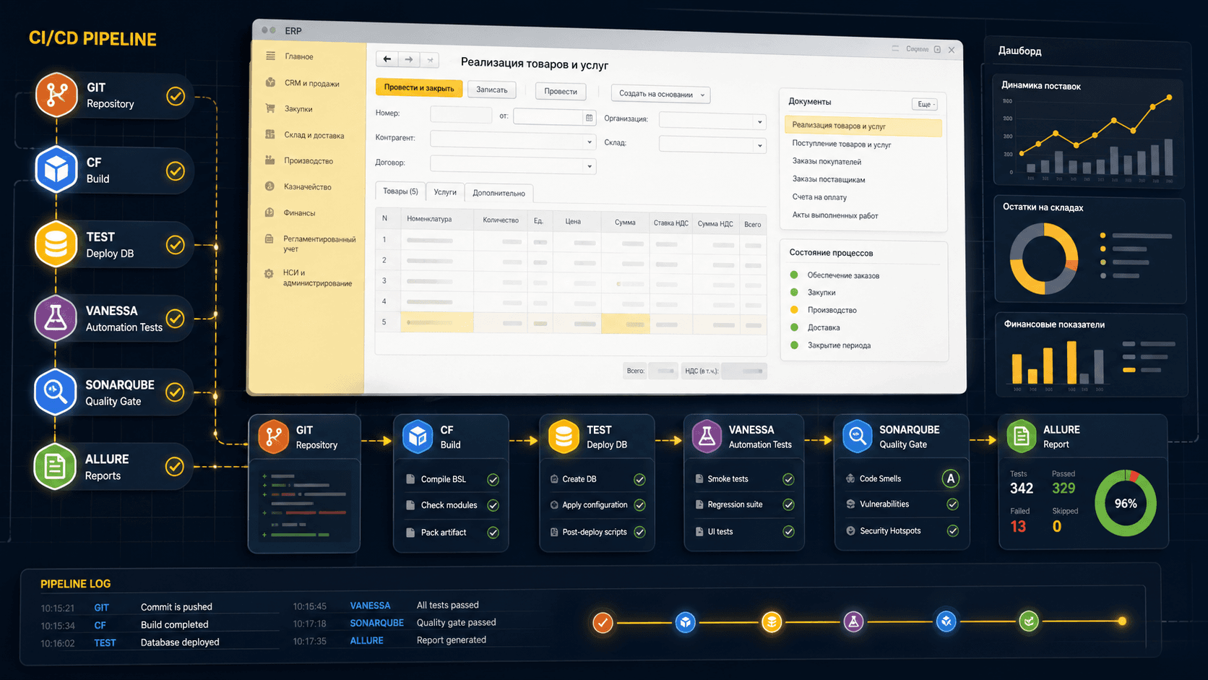The image size is (1208, 680).
Task: Click the 96% progress ring in Allure Report
Action: point(1125,503)
